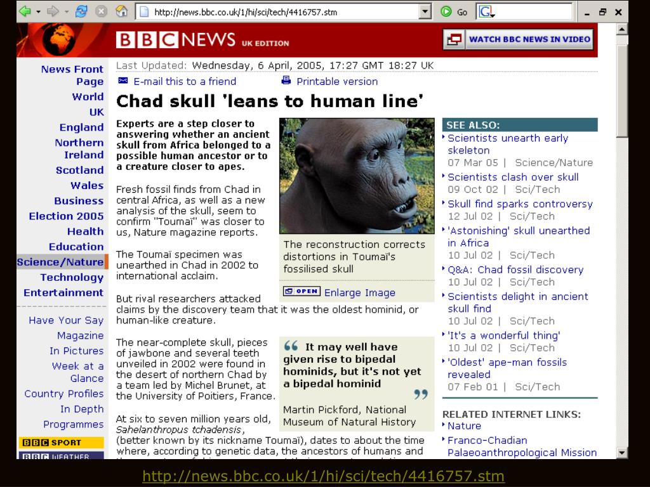Open Scientists delight in ancient skull find
Image resolution: width=650 pixels, height=487 pixels.
click(x=518, y=302)
